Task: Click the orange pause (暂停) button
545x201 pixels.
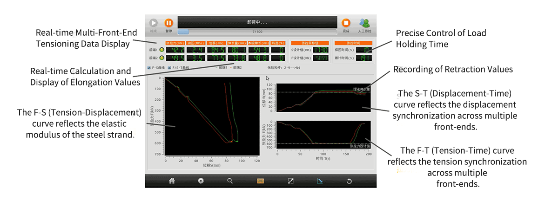Action: click(168, 23)
